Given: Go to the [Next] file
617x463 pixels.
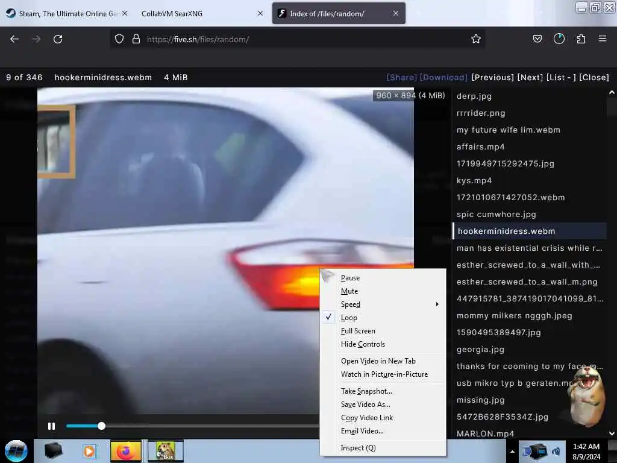Looking at the screenshot, I should pyautogui.click(x=530, y=77).
